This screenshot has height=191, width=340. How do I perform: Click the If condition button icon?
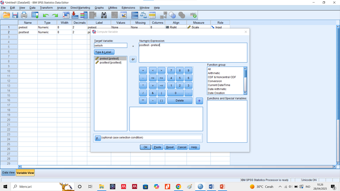[x=98, y=138]
